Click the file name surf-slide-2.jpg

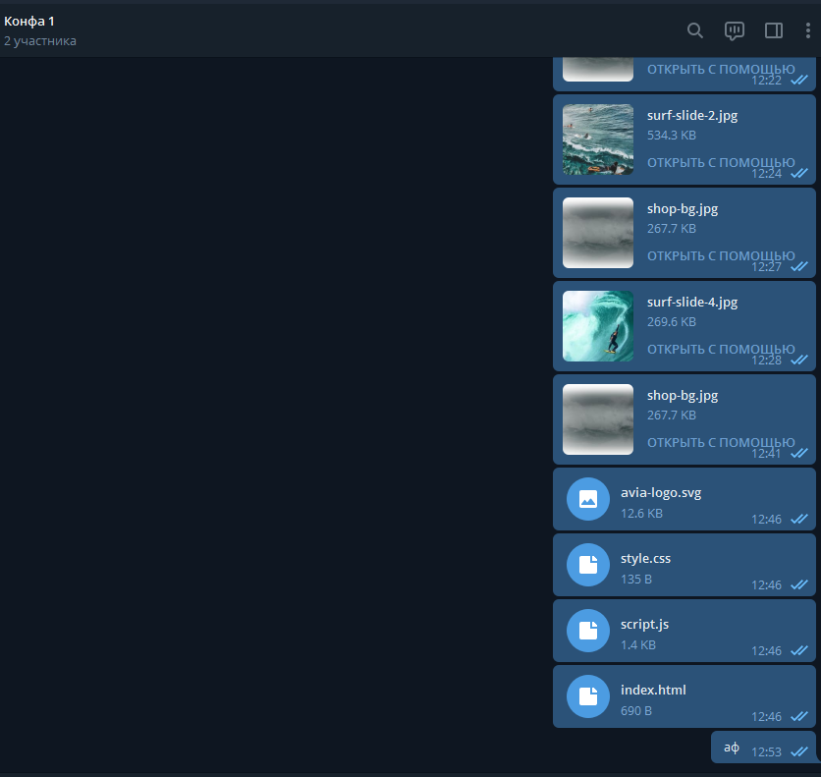click(692, 116)
